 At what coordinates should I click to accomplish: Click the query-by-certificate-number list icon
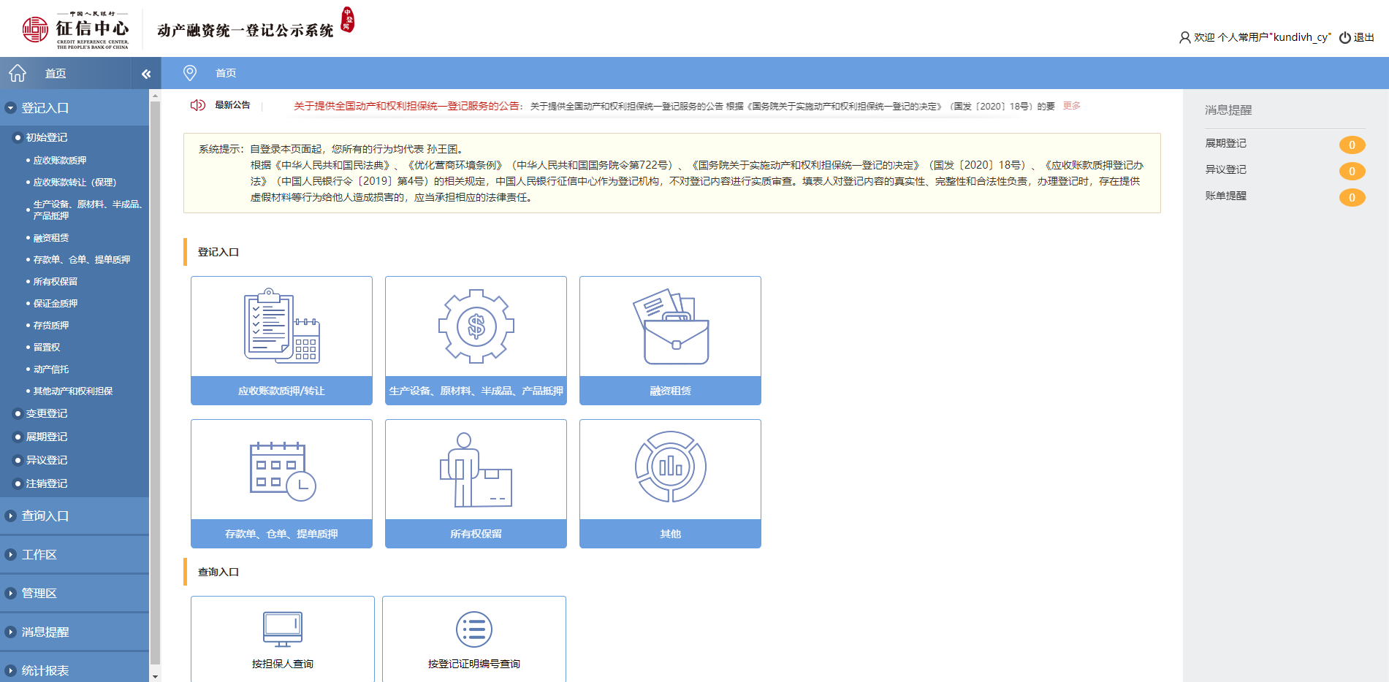pyautogui.click(x=473, y=629)
